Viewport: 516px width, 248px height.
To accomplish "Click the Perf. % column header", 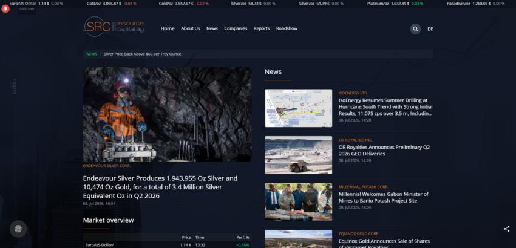I will click(243, 237).
